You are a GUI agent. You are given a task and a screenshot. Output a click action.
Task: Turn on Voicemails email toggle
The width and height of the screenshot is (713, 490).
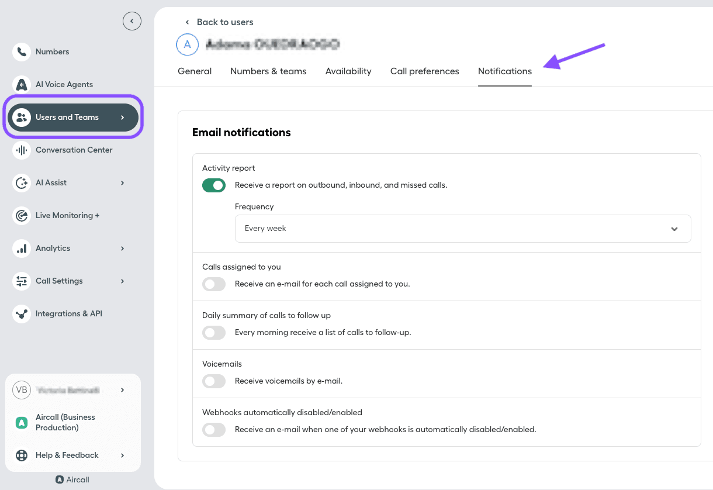point(214,381)
